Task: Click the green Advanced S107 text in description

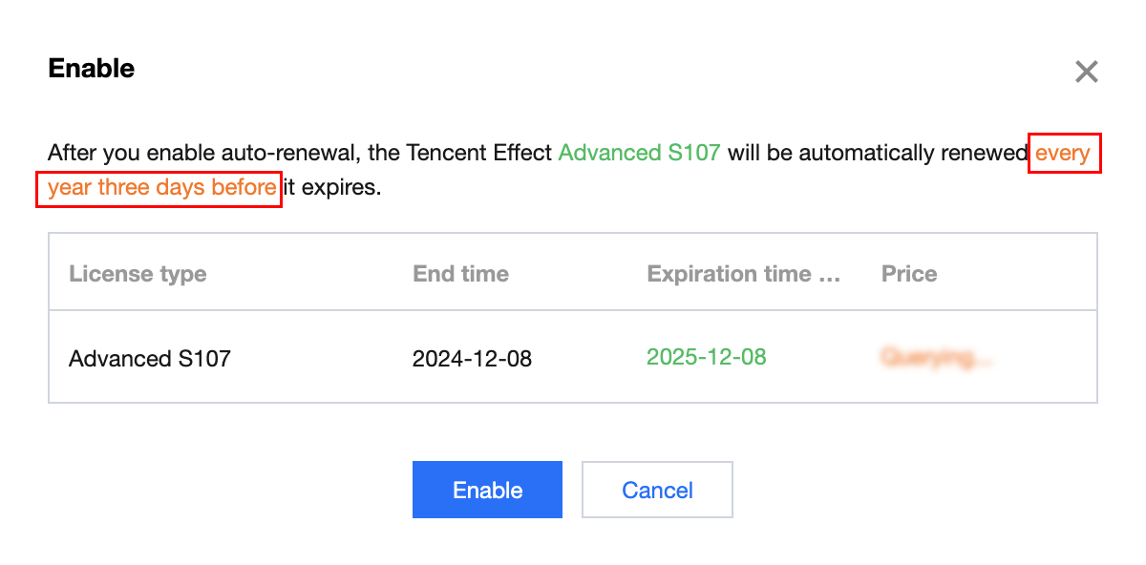Action: click(x=639, y=153)
